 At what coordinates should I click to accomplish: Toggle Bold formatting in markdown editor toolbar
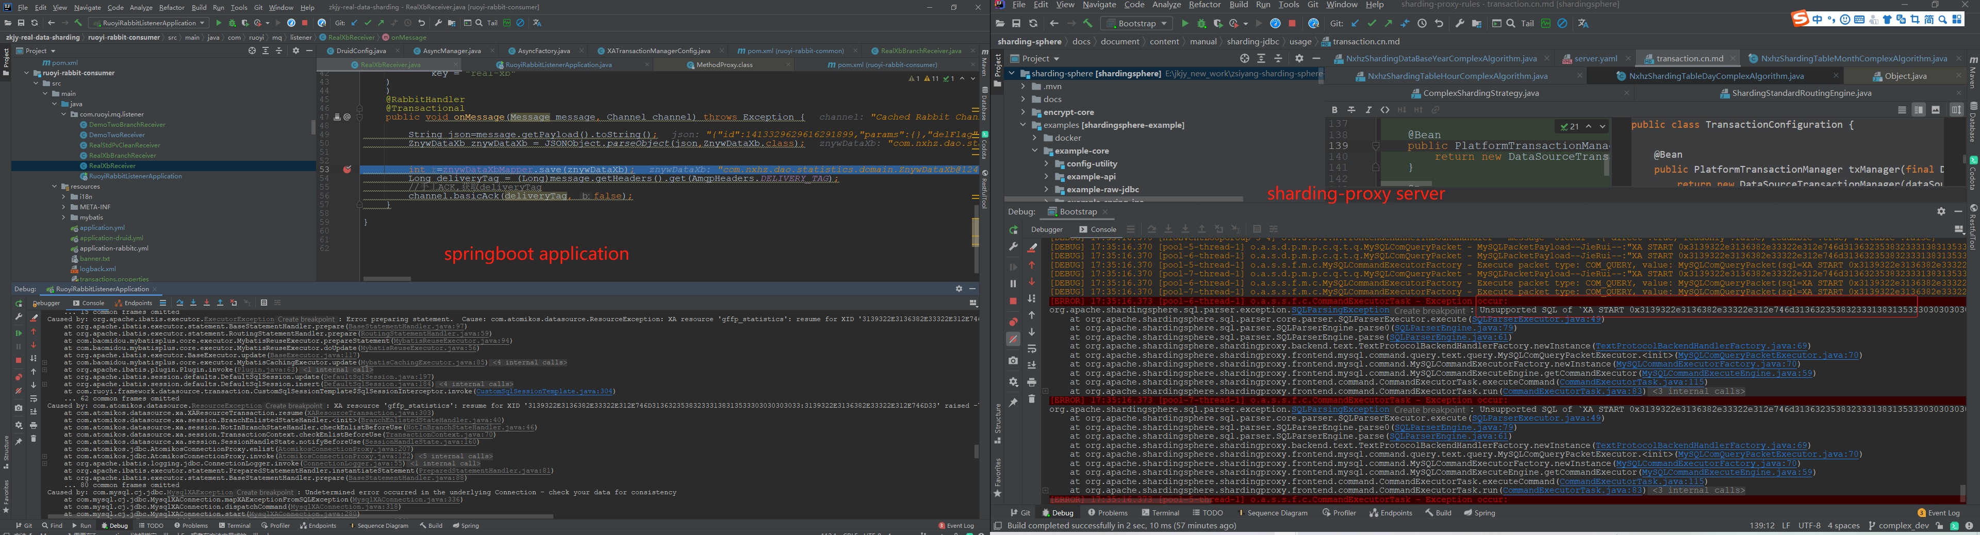(x=1335, y=110)
